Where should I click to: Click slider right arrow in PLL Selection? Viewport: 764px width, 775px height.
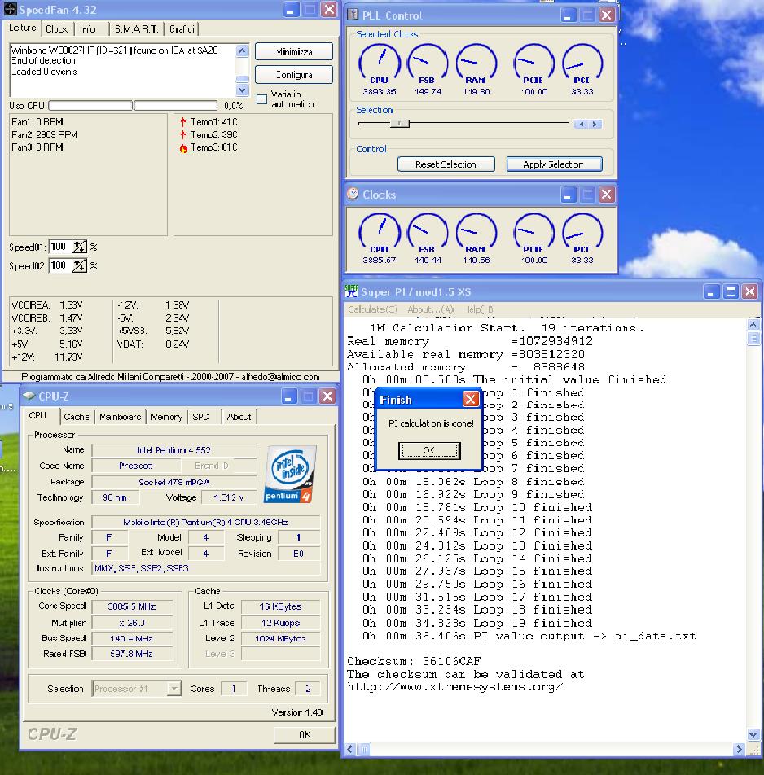595,124
